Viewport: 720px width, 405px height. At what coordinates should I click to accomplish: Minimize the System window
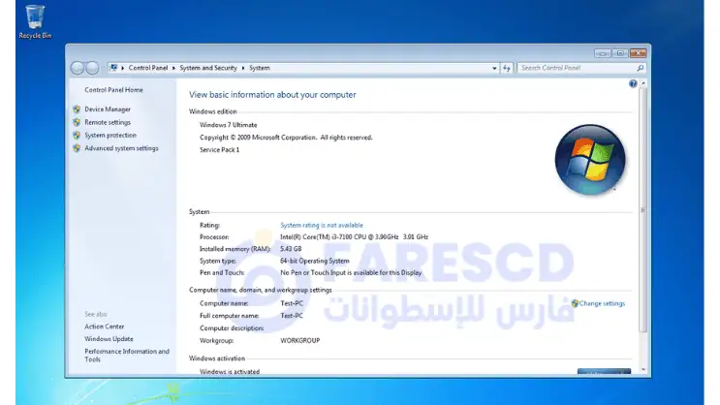(x=603, y=53)
